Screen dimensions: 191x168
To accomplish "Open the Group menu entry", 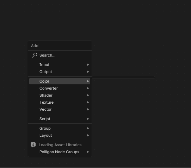I will pyautogui.click(x=60, y=128).
